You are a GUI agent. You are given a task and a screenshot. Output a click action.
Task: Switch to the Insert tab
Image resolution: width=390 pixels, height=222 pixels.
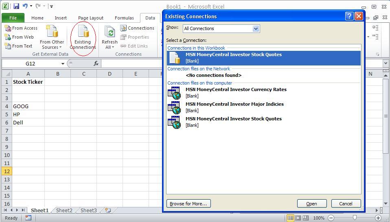point(61,18)
